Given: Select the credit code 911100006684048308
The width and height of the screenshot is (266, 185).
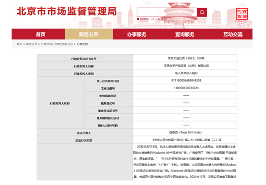Looking at the screenshot, I should click(x=186, y=80).
